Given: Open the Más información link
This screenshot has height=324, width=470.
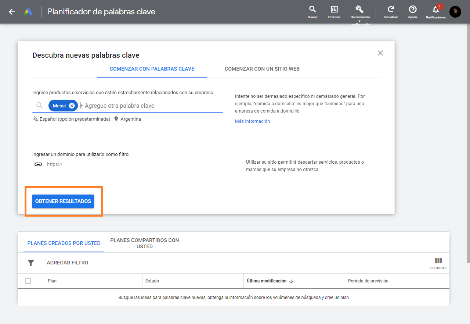Looking at the screenshot, I should (252, 121).
